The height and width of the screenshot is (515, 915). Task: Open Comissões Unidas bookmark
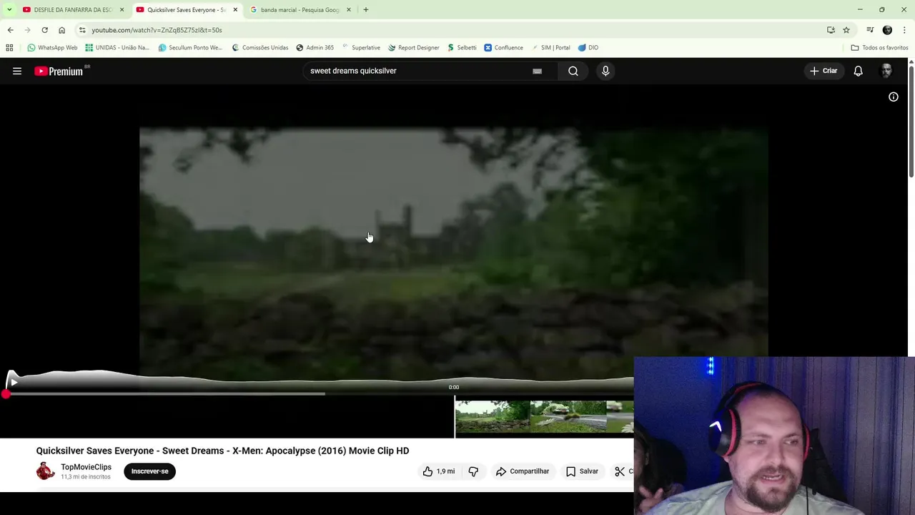(260, 48)
